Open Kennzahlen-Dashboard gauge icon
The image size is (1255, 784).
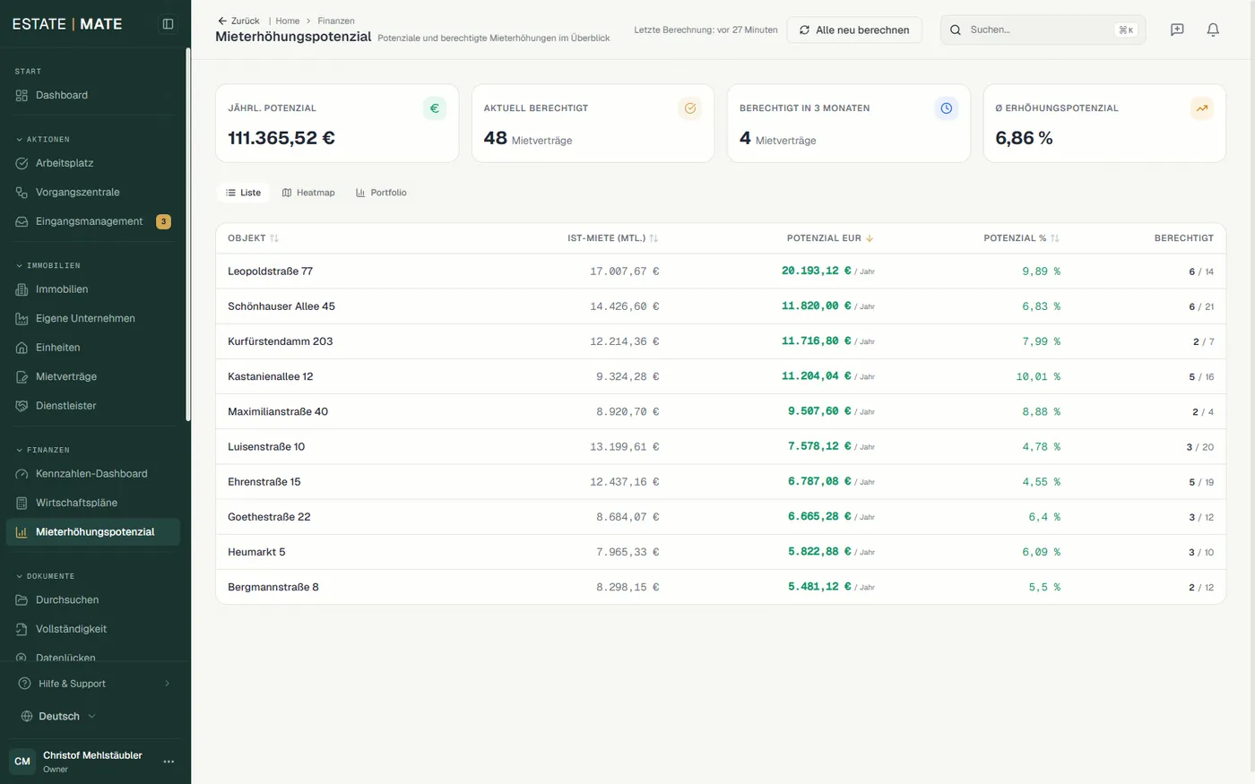[22, 474]
